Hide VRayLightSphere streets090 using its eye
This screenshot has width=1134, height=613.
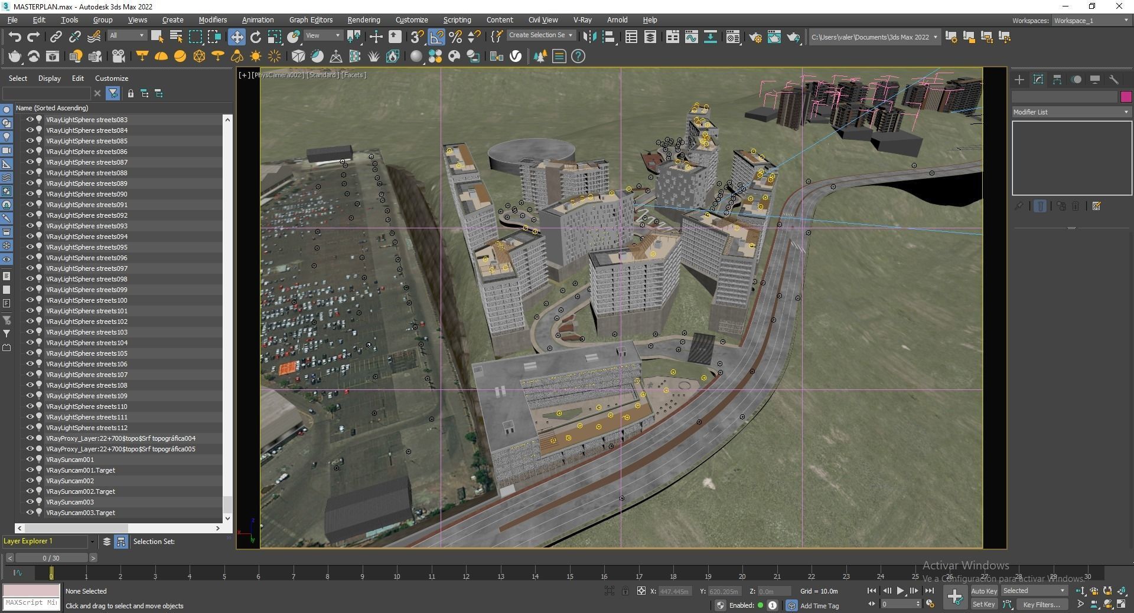click(30, 194)
